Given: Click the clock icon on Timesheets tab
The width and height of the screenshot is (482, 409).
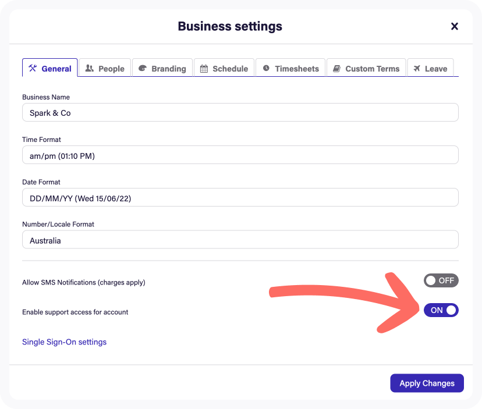Looking at the screenshot, I should click(x=266, y=68).
